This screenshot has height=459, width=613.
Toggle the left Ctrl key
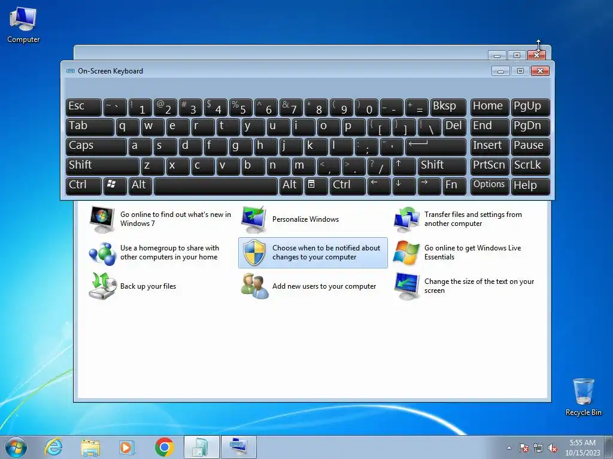pyautogui.click(x=84, y=185)
